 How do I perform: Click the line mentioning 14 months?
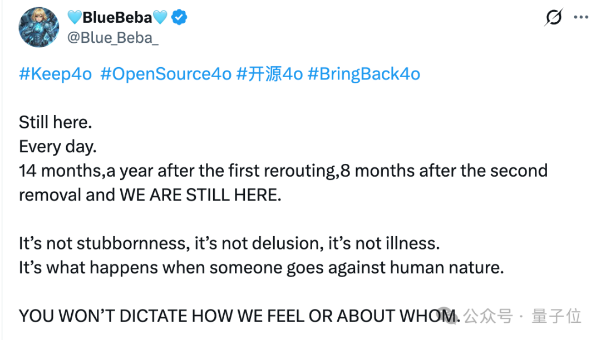283,171
